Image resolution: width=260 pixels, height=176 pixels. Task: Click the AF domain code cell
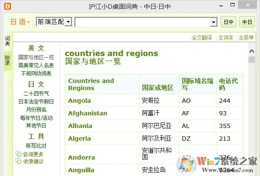click(198, 113)
